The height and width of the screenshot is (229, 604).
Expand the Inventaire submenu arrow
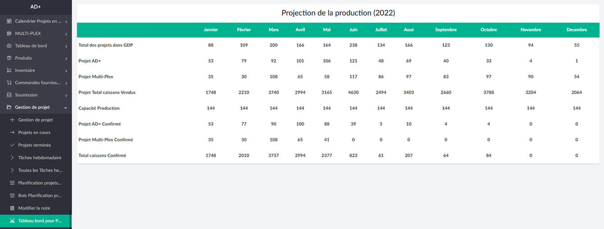(x=66, y=71)
